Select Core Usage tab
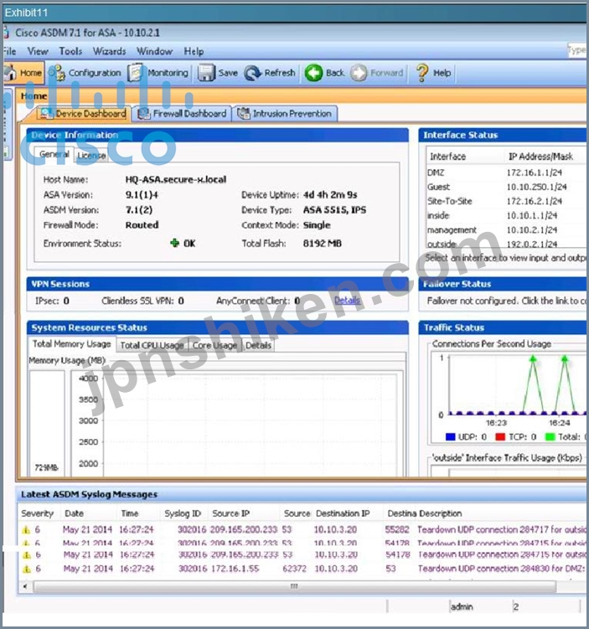This screenshot has width=589, height=629. [x=214, y=345]
